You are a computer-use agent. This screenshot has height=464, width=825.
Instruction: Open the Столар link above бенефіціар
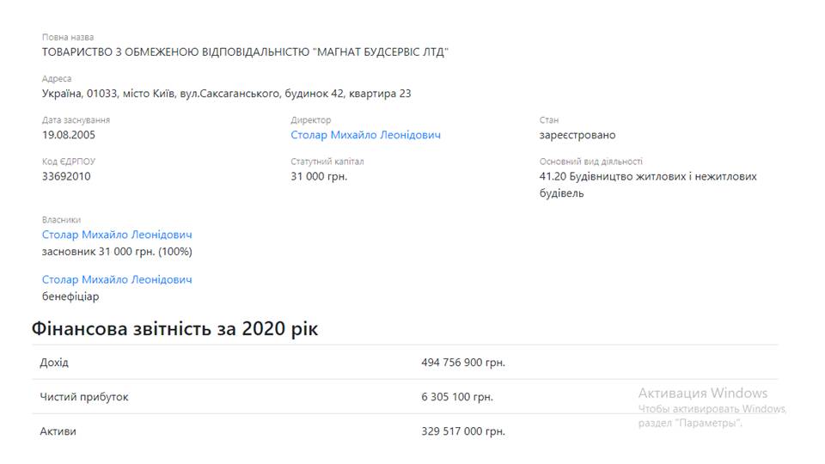tap(117, 279)
